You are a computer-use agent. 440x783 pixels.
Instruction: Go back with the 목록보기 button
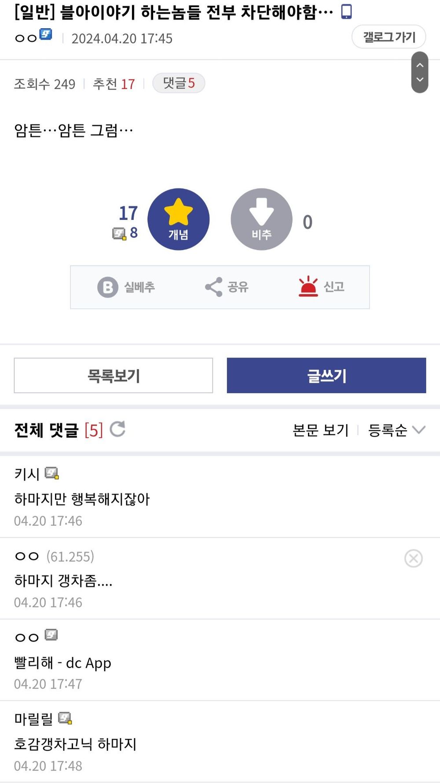coord(114,375)
